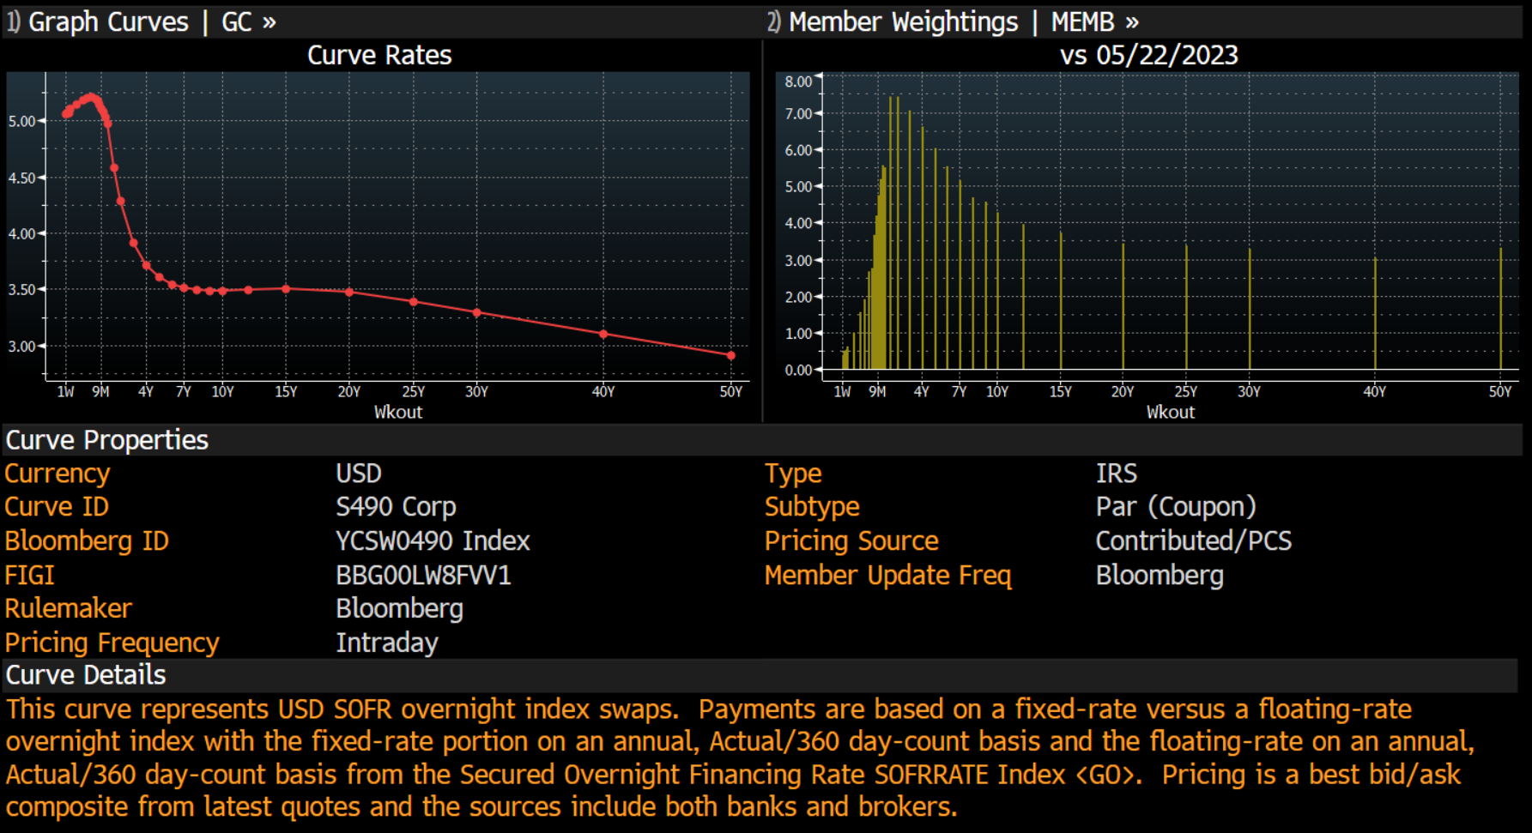This screenshot has width=1532, height=833.
Task: Click the Currency label
Action: [58, 474]
